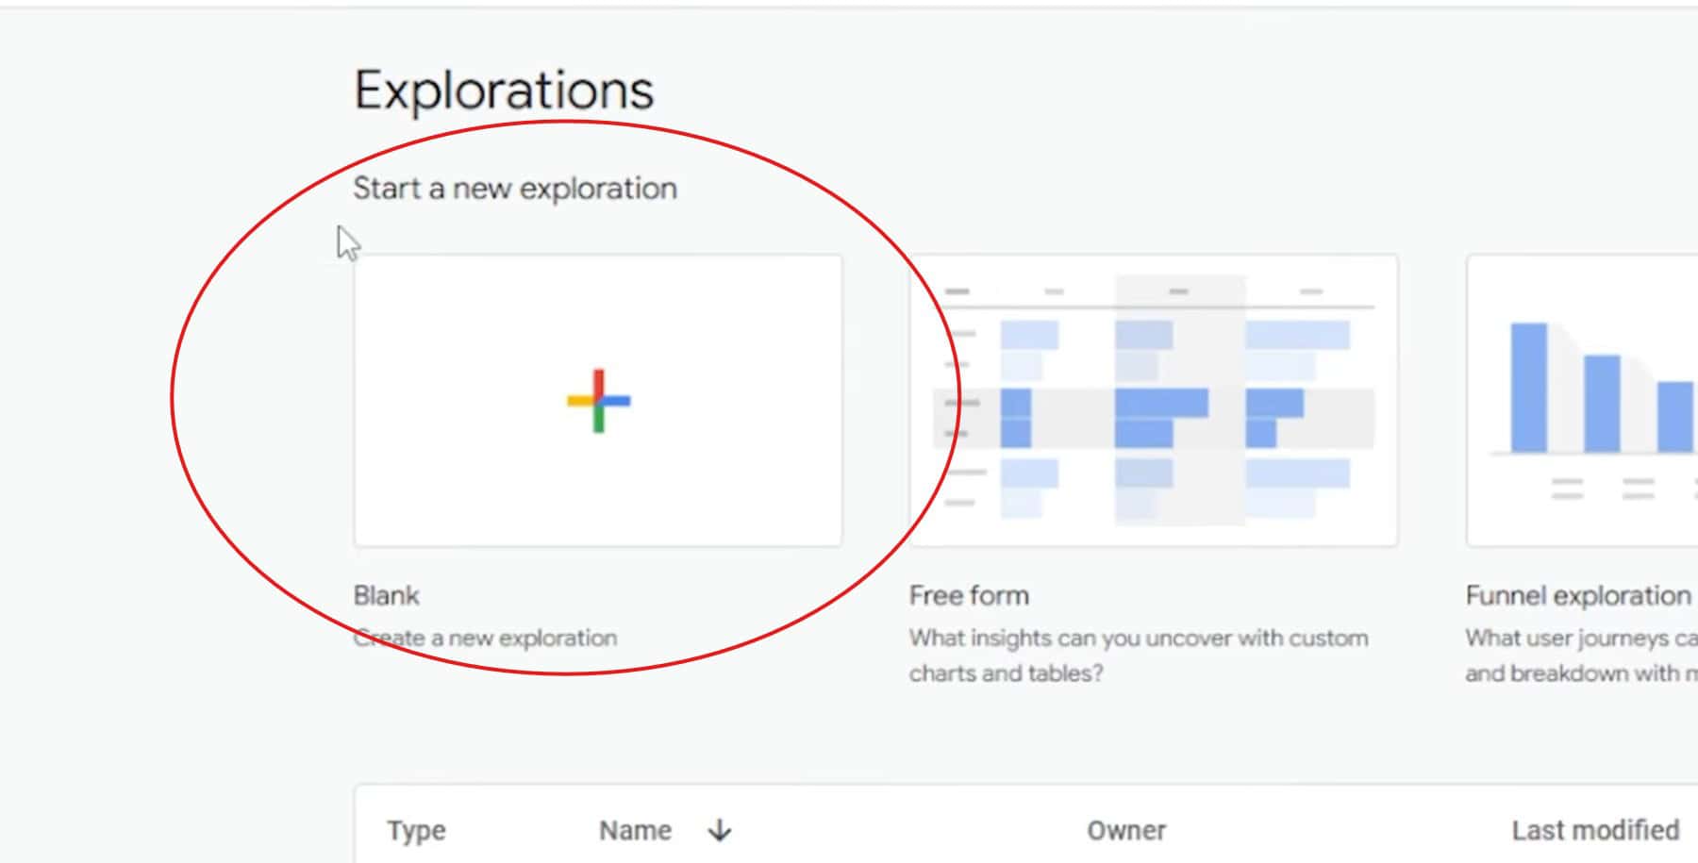Start a new exploration with the Blank link
The width and height of the screenshot is (1698, 863).
pos(386,595)
